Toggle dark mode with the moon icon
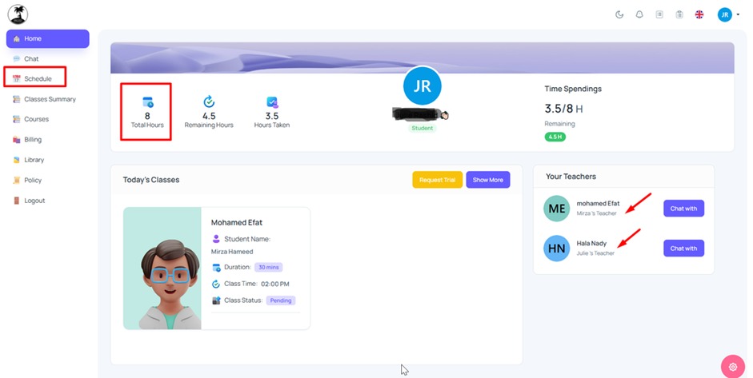The width and height of the screenshot is (753, 378). click(619, 14)
